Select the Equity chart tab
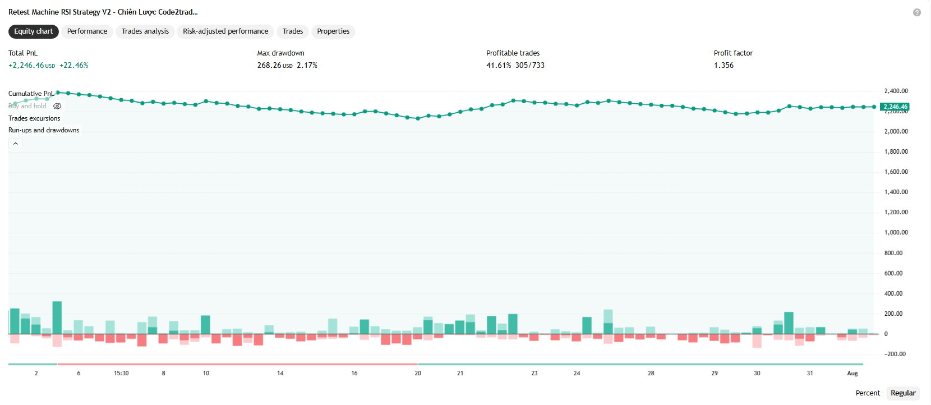 point(34,31)
